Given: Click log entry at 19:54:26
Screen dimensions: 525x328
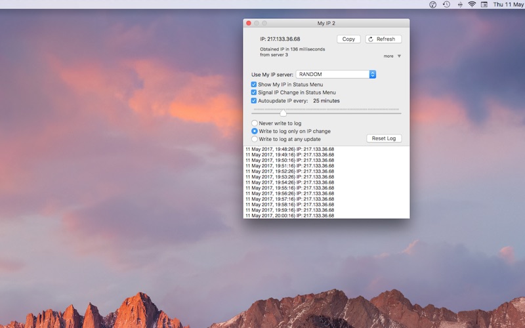Looking at the screenshot, I should (289, 182).
